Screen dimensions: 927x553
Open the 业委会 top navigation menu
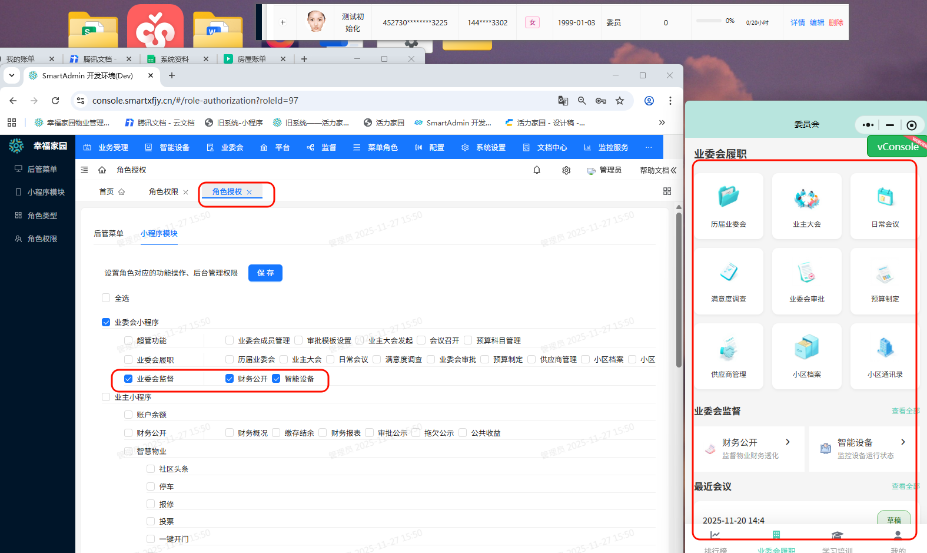tap(225, 147)
